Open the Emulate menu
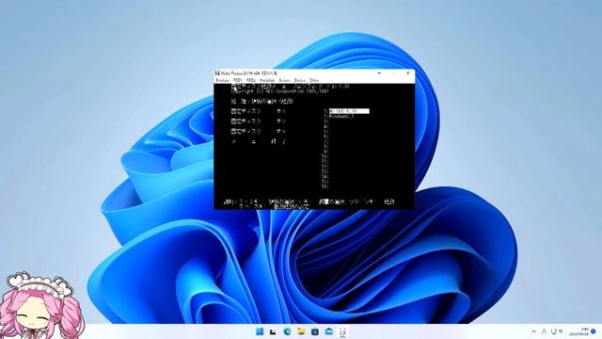 click(x=222, y=80)
